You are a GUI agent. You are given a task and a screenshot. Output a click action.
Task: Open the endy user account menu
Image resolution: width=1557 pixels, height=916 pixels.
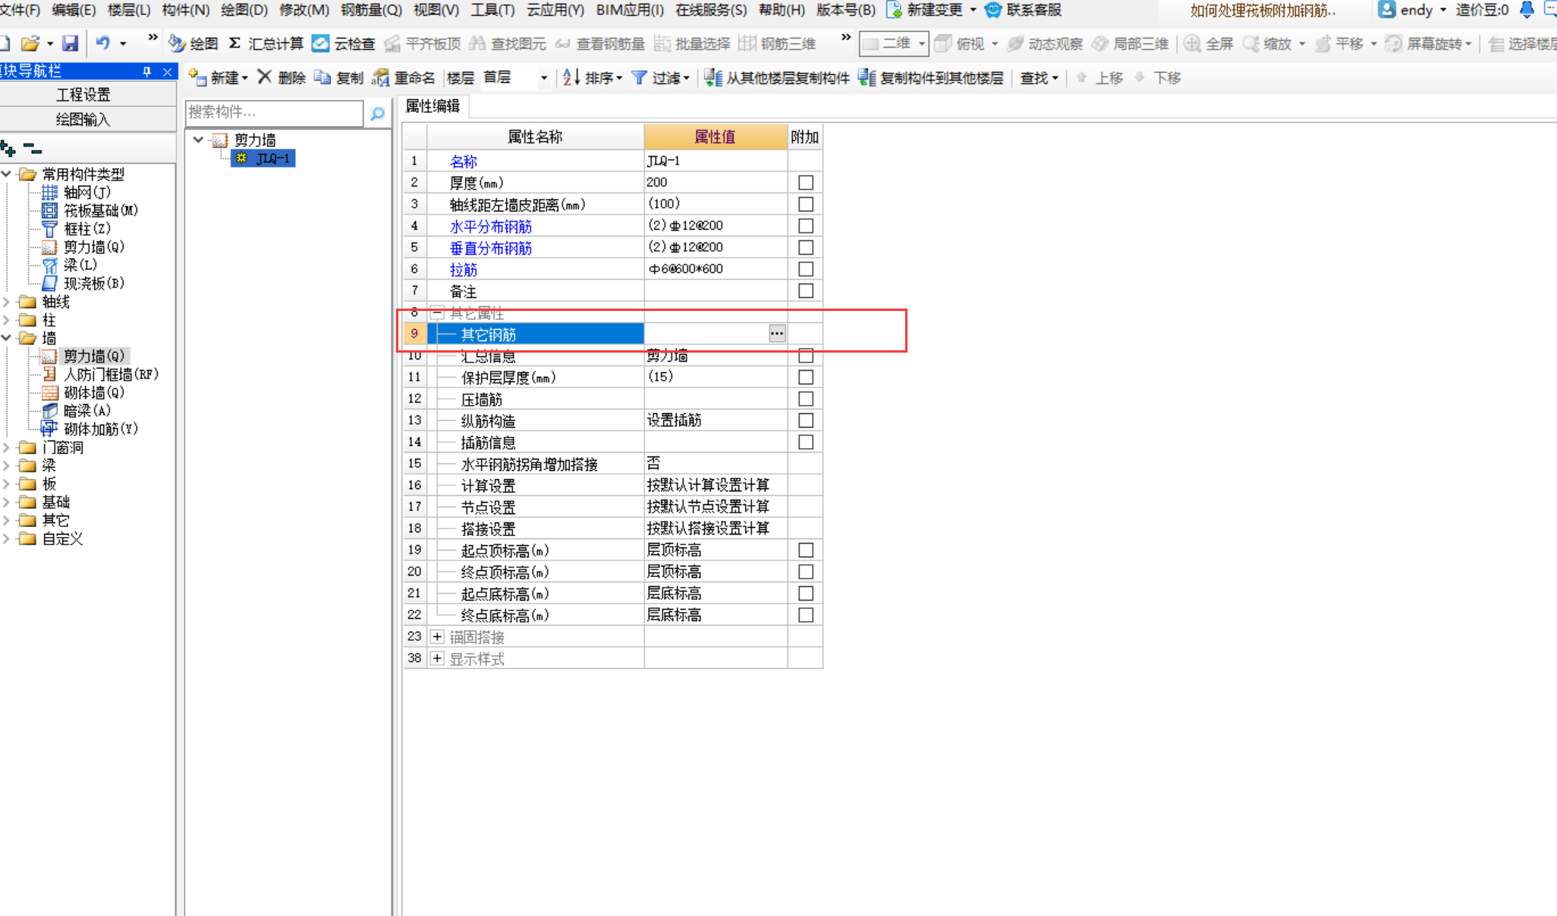tap(1412, 10)
